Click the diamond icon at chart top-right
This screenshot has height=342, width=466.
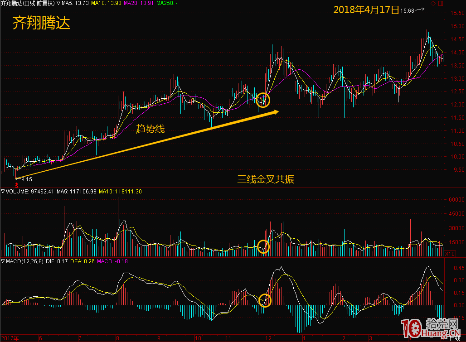433,4
